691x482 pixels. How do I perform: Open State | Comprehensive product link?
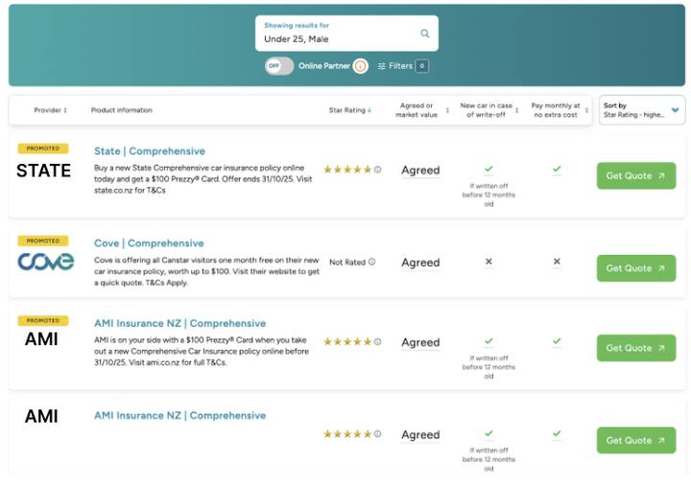(150, 151)
